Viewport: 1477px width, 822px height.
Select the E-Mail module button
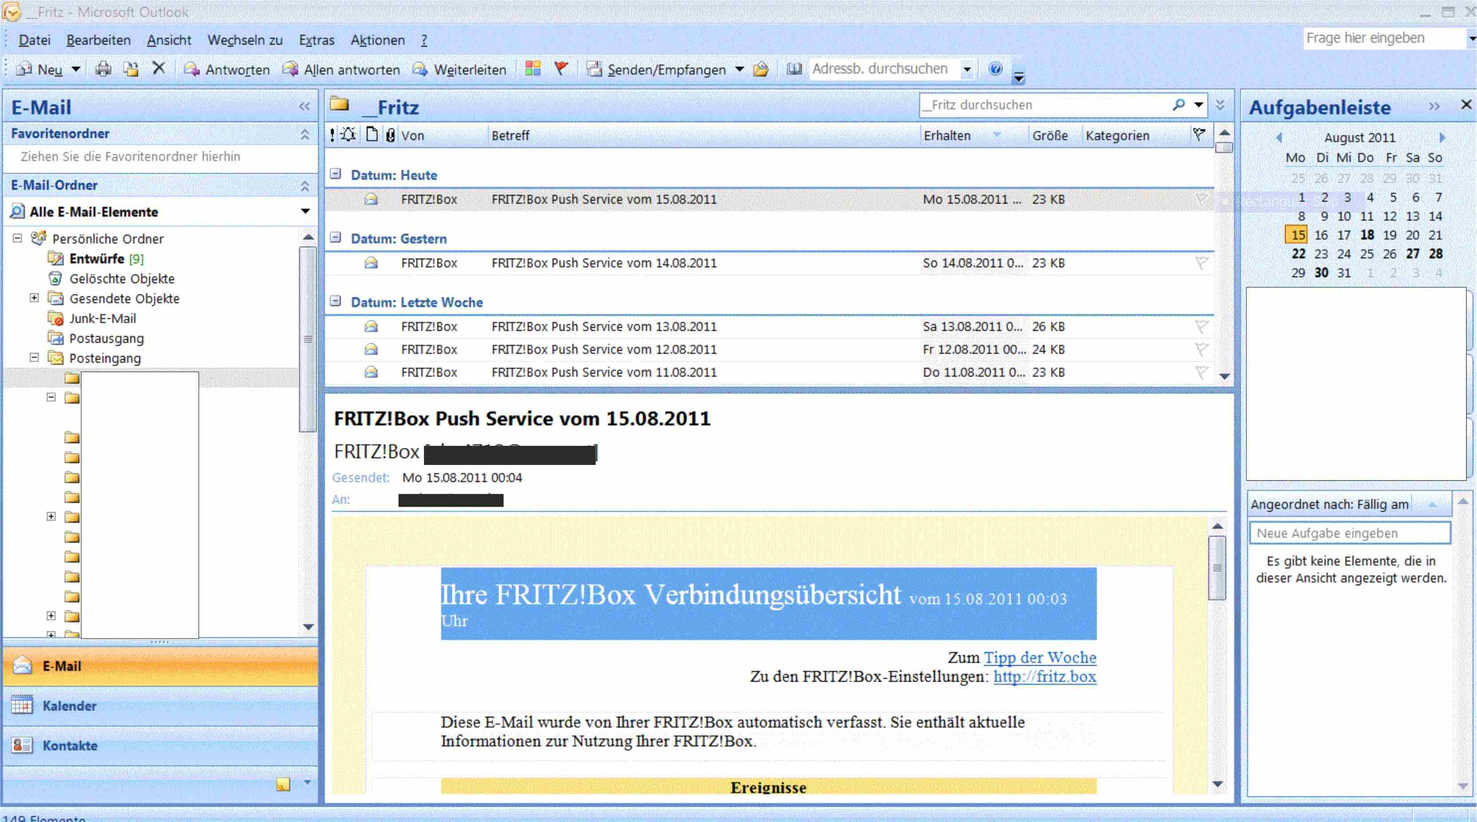(161, 666)
